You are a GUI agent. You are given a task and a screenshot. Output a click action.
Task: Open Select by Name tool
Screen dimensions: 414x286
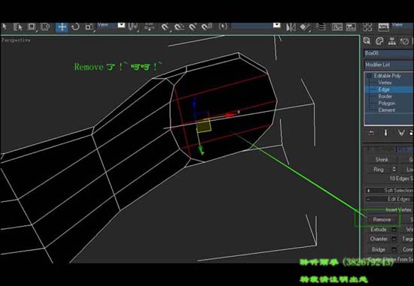coord(18,27)
